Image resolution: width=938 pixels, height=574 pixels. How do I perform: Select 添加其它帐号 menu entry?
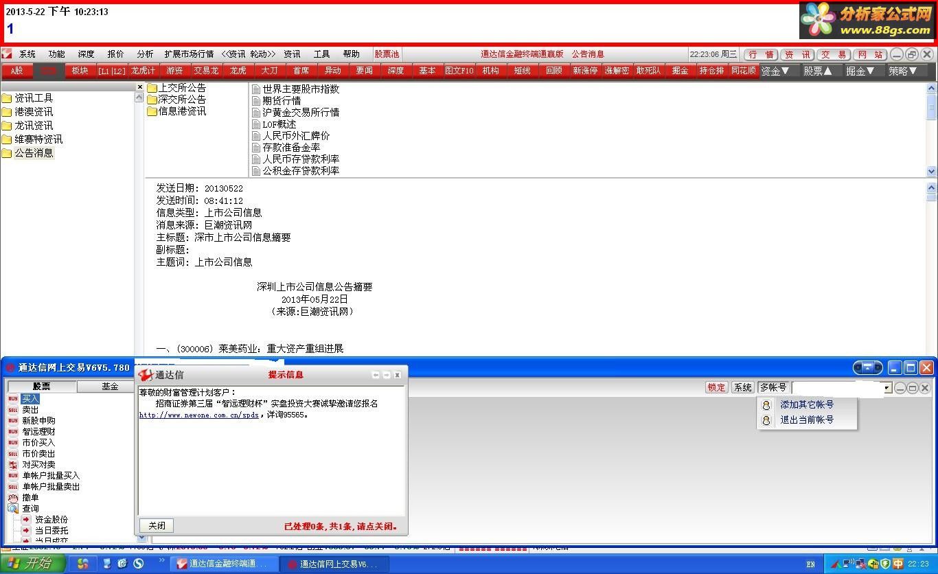(x=807, y=405)
